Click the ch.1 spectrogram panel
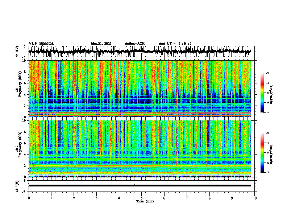This screenshot has height=222, width=287. (x=142, y=89)
